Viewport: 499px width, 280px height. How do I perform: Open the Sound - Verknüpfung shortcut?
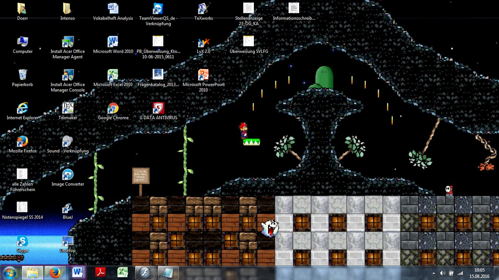coord(67,141)
